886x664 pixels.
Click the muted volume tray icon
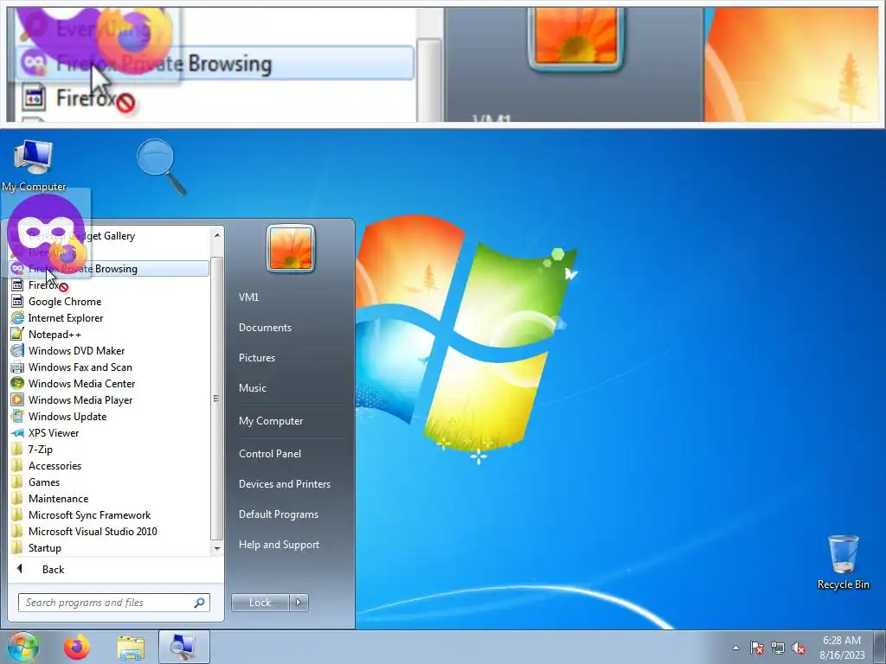pyautogui.click(x=799, y=648)
